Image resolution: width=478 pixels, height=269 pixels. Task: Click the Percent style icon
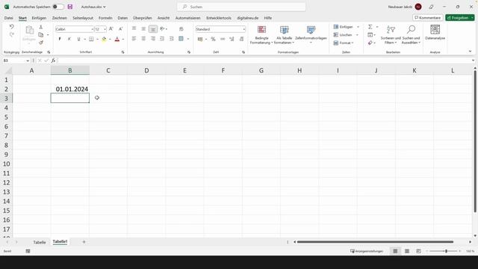(213, 39)
